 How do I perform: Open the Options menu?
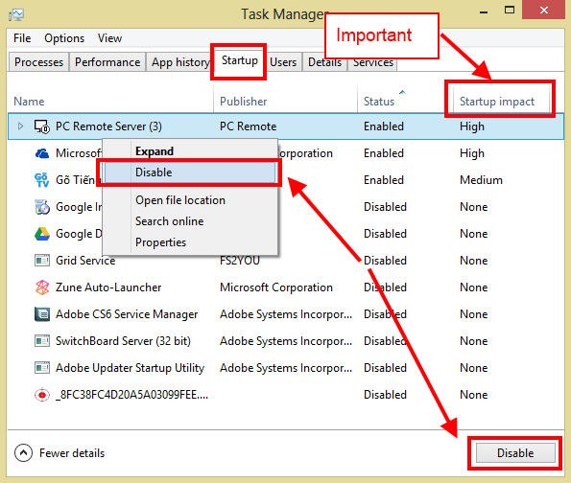point(64,38)
